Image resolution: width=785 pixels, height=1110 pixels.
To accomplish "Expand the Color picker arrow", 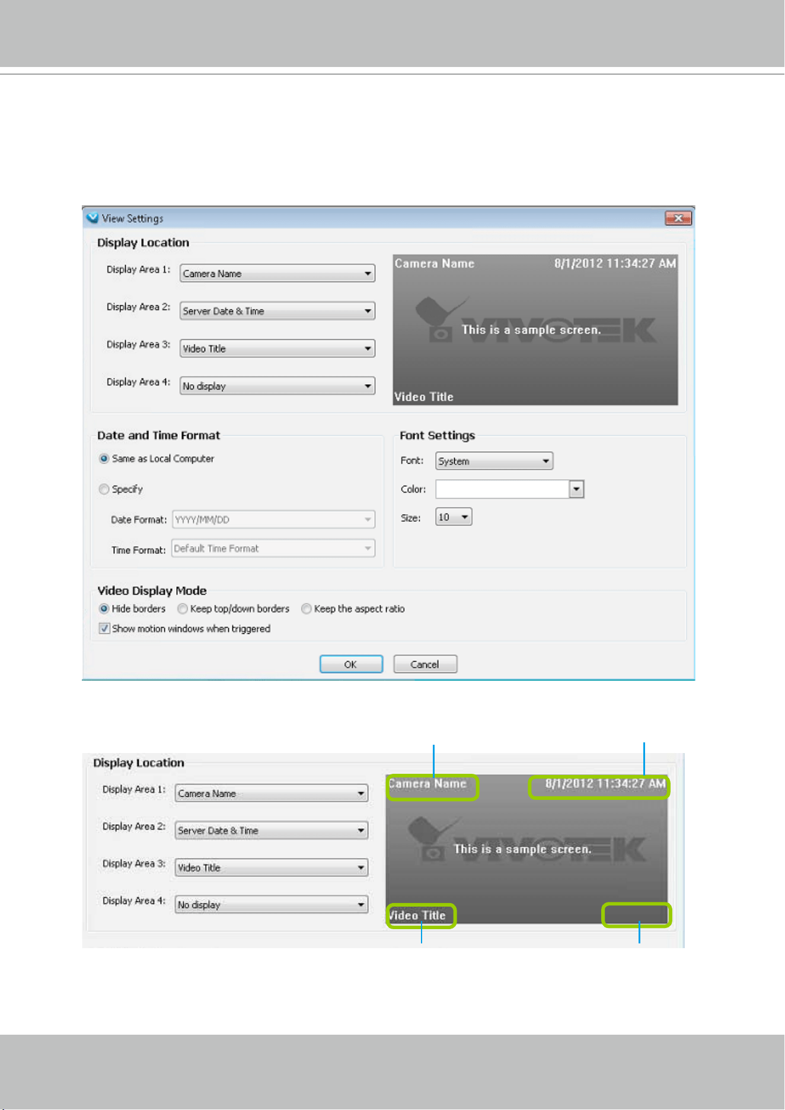I will click(x=577, y=489).
